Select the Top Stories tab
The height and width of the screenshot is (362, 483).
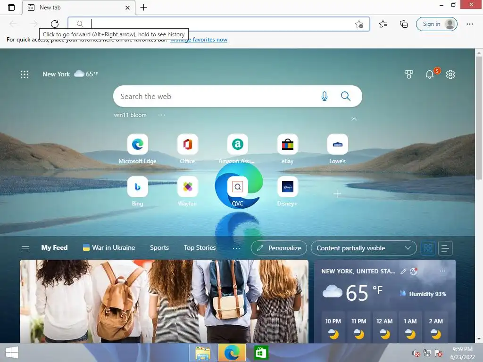(200, 248)
